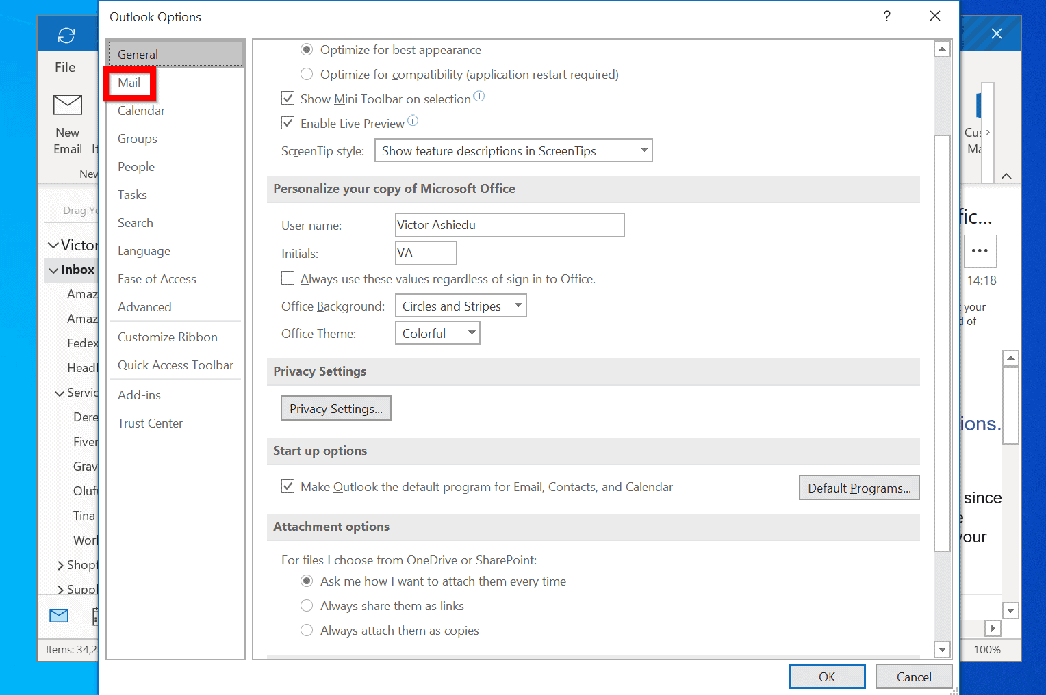Open the ellipsis menu on the email message

pyautogui.click(x=980, y=252)
